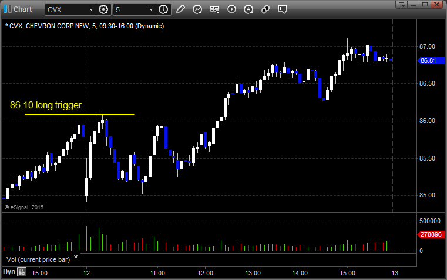Open the symbol settings gear menu
This screenshot has width=447, height=280.
click(103, 9)
